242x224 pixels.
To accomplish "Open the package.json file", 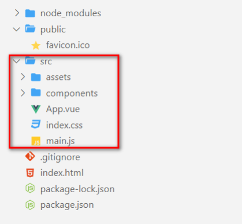I will [67, 205].
